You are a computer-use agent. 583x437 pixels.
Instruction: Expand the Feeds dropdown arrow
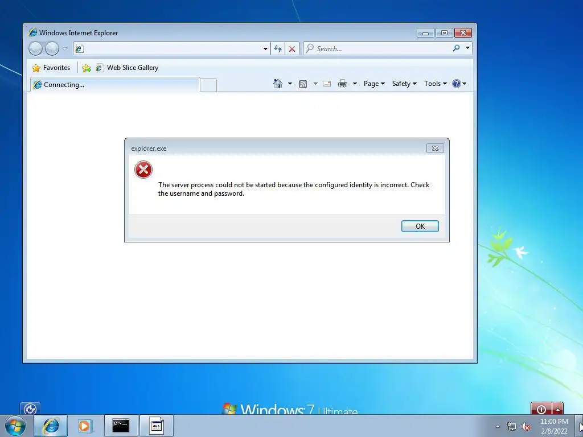315,84
